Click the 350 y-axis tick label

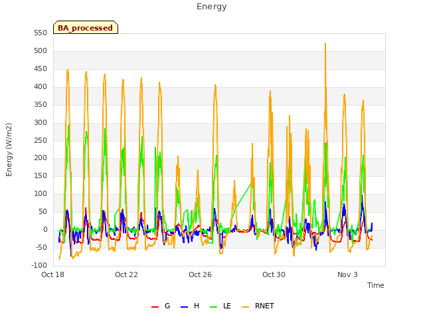coord(41,105)
